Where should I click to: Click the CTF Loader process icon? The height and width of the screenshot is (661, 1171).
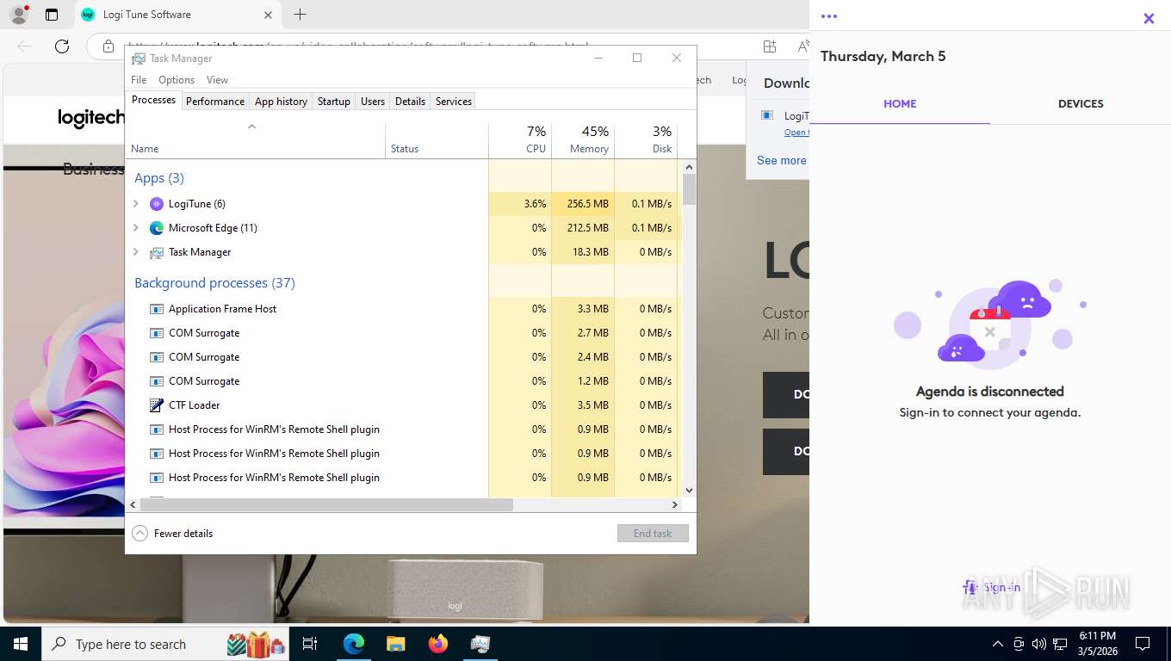click(156, 405)
